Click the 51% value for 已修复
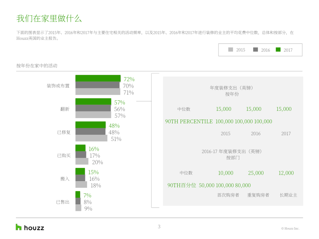319x239 pixels. pyautogui.click(x=116, y=139)
